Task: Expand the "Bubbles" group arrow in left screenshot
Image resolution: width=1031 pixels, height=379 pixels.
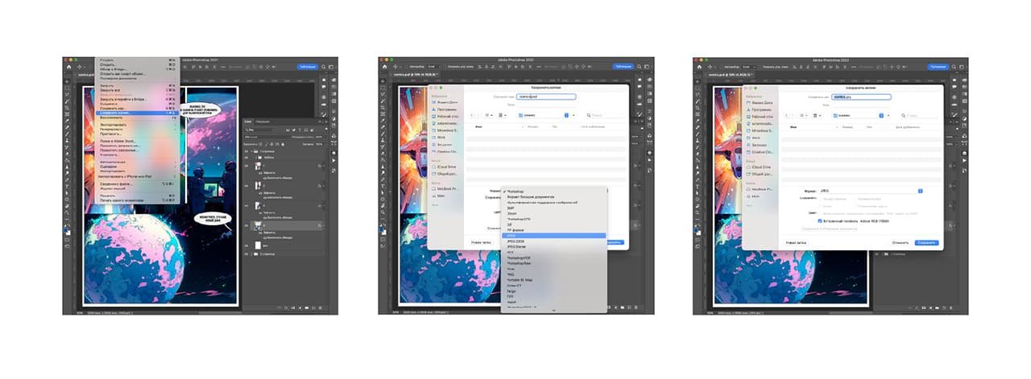Action: tap(257, 158)
